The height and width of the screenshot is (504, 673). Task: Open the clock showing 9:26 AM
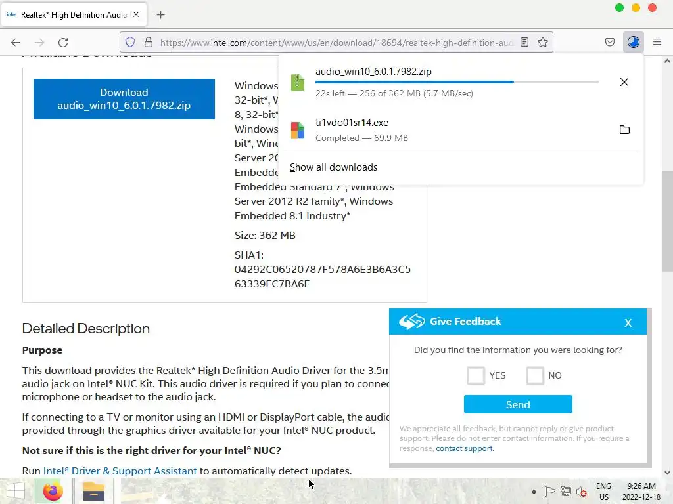(x=641, y=492)
